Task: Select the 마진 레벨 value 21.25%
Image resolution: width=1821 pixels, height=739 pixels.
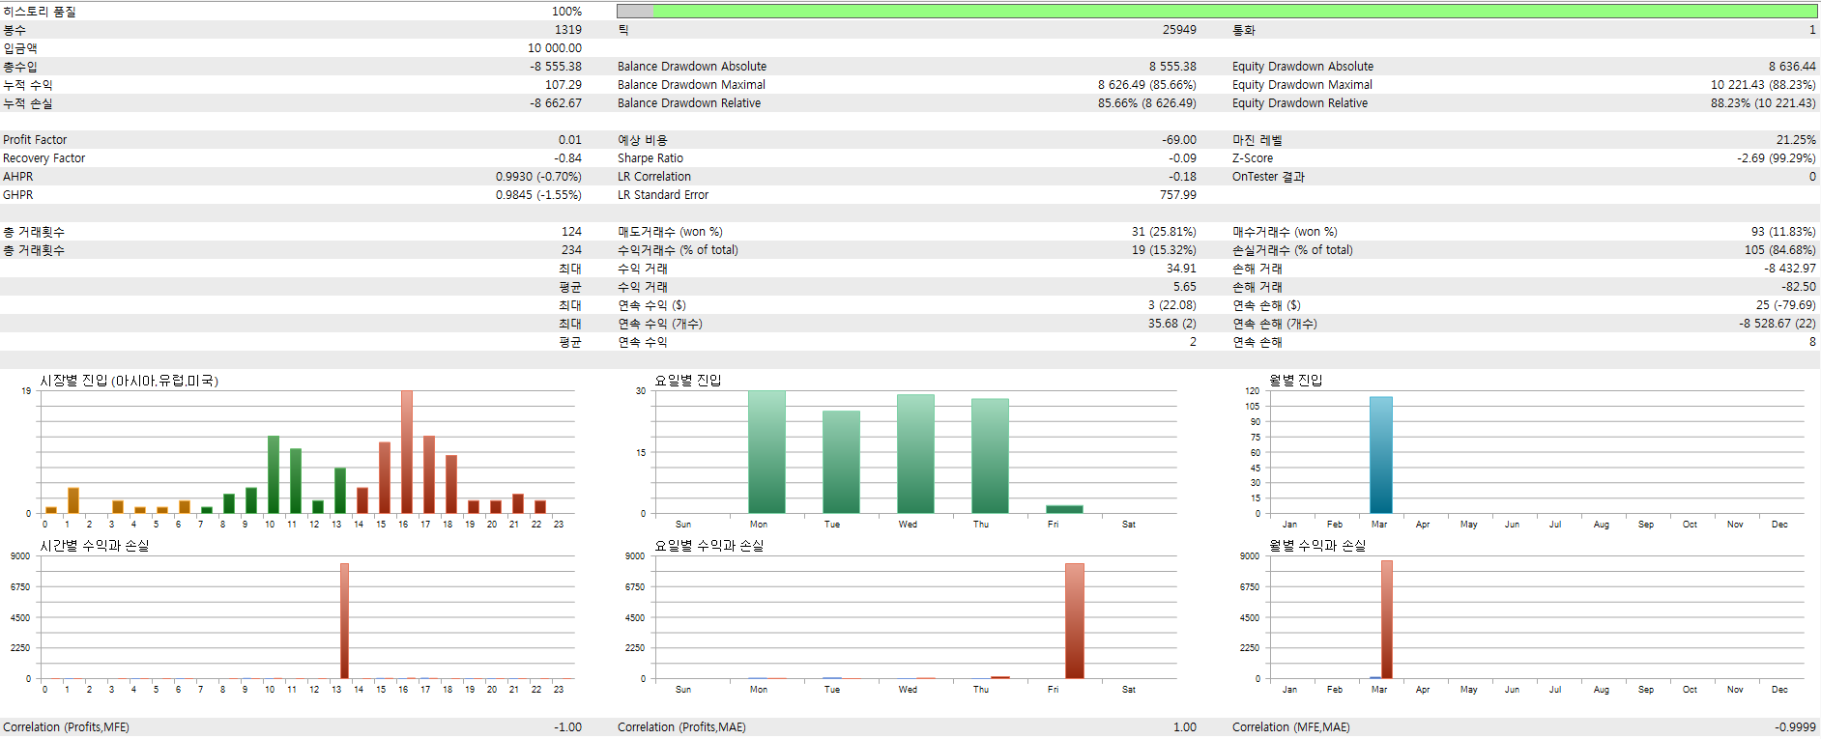Action: pos(1796,140)
